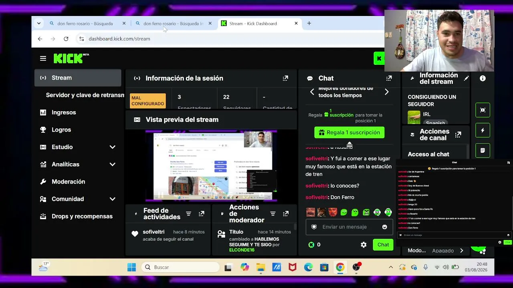Show the previous top donors leaderboard

tap(312, 92)
